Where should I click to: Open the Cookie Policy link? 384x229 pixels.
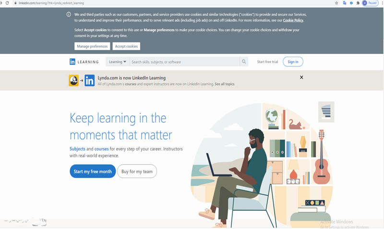[x=293, y=20]
